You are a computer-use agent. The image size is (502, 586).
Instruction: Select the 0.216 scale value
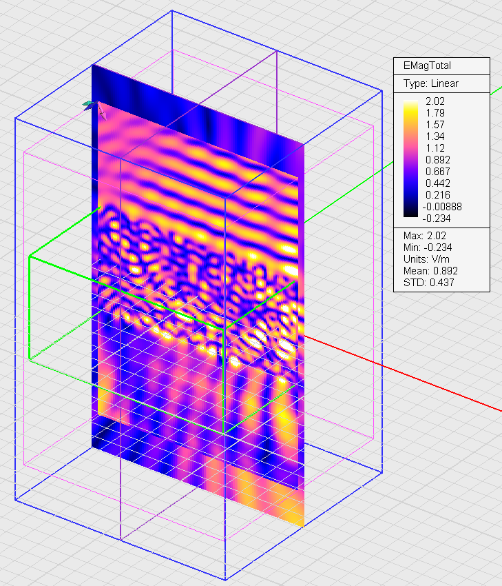tap(438, 194)
